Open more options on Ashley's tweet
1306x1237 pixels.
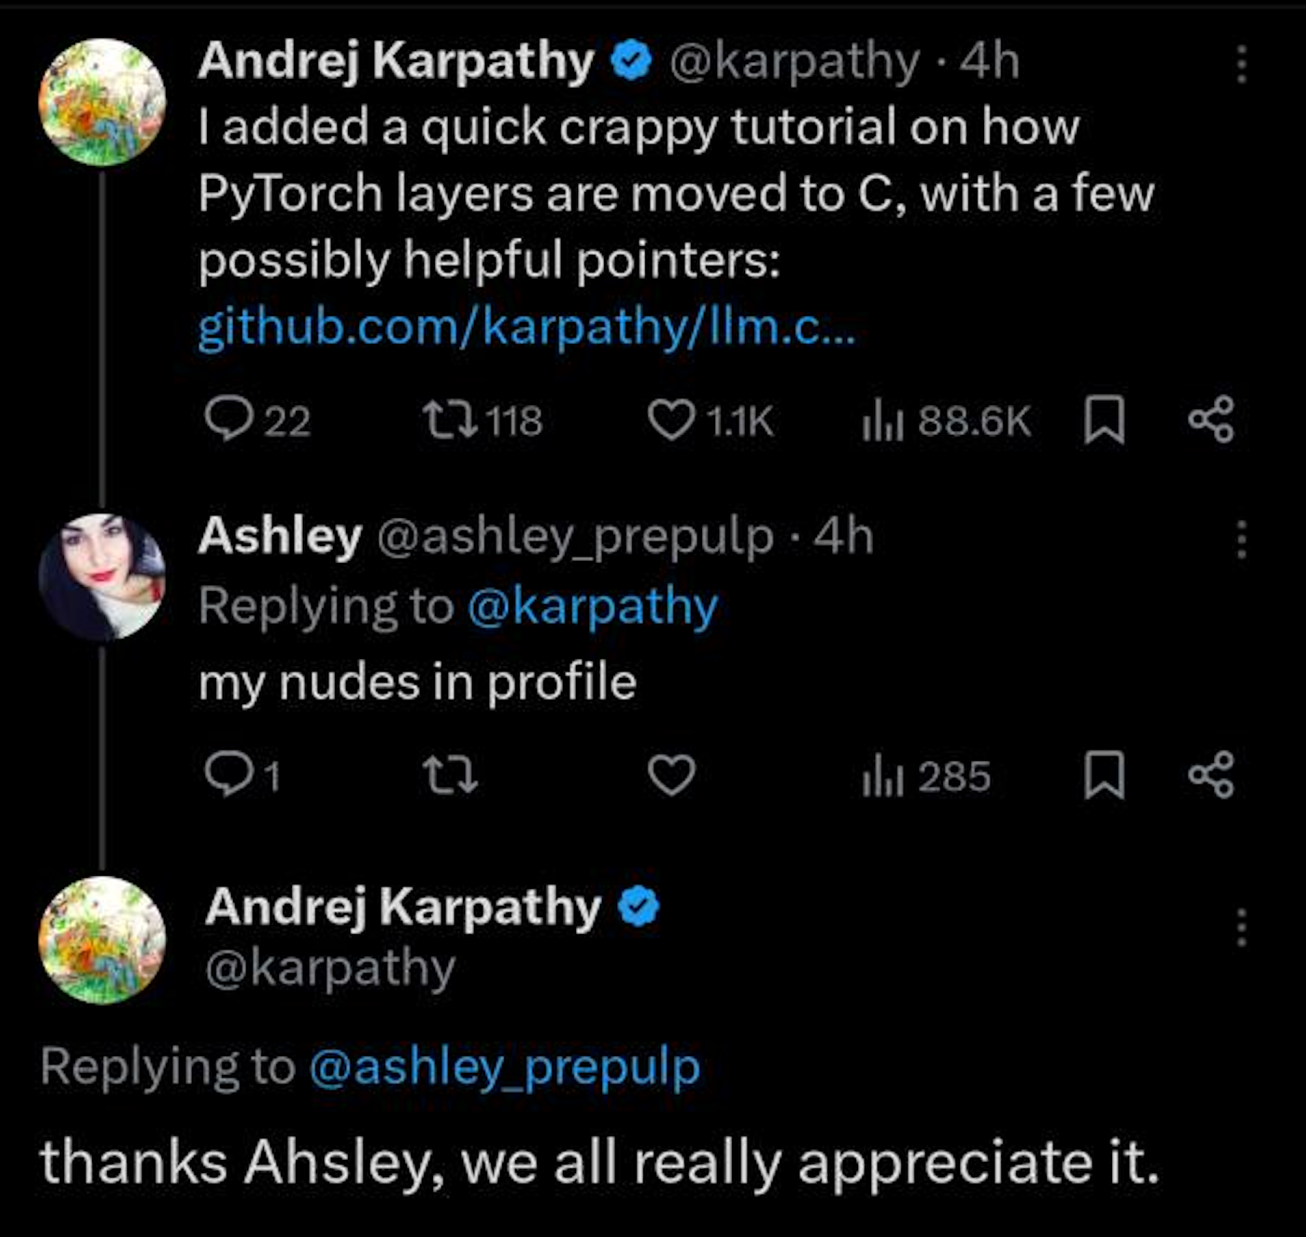[x=1241, y=539]
